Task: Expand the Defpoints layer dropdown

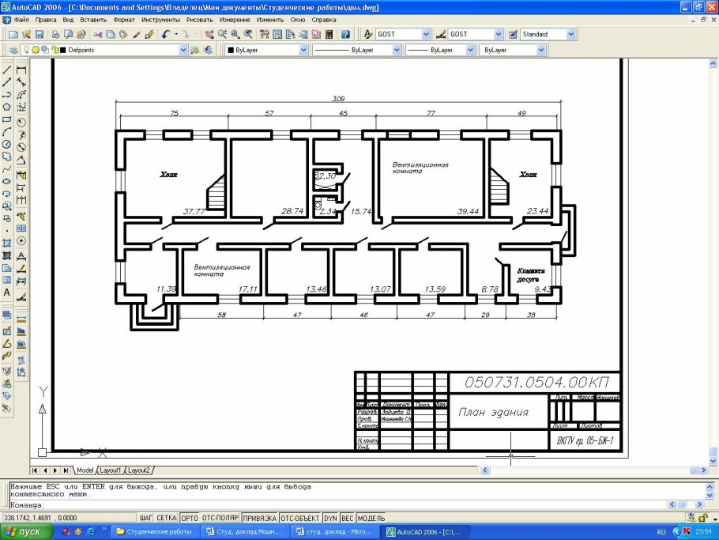Action: (x=182, y=50)
